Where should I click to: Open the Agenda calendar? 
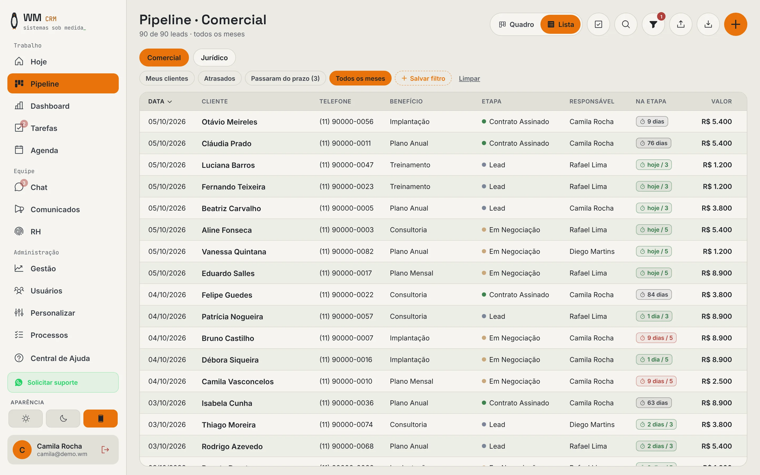tap(63, 150)
